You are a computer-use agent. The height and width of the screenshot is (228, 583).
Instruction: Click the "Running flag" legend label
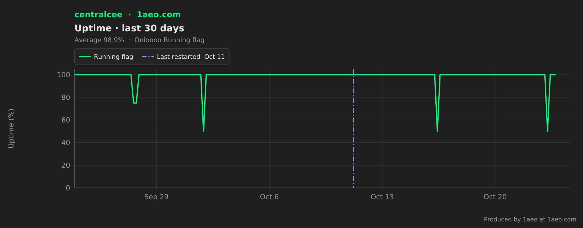pyautogui.click(x=114, y=57)
